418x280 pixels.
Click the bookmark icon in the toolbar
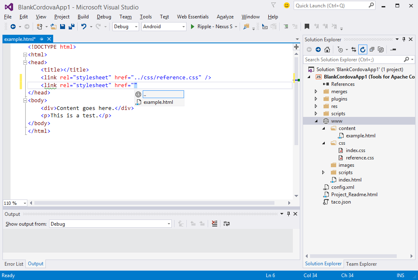[x=307, y=27]
